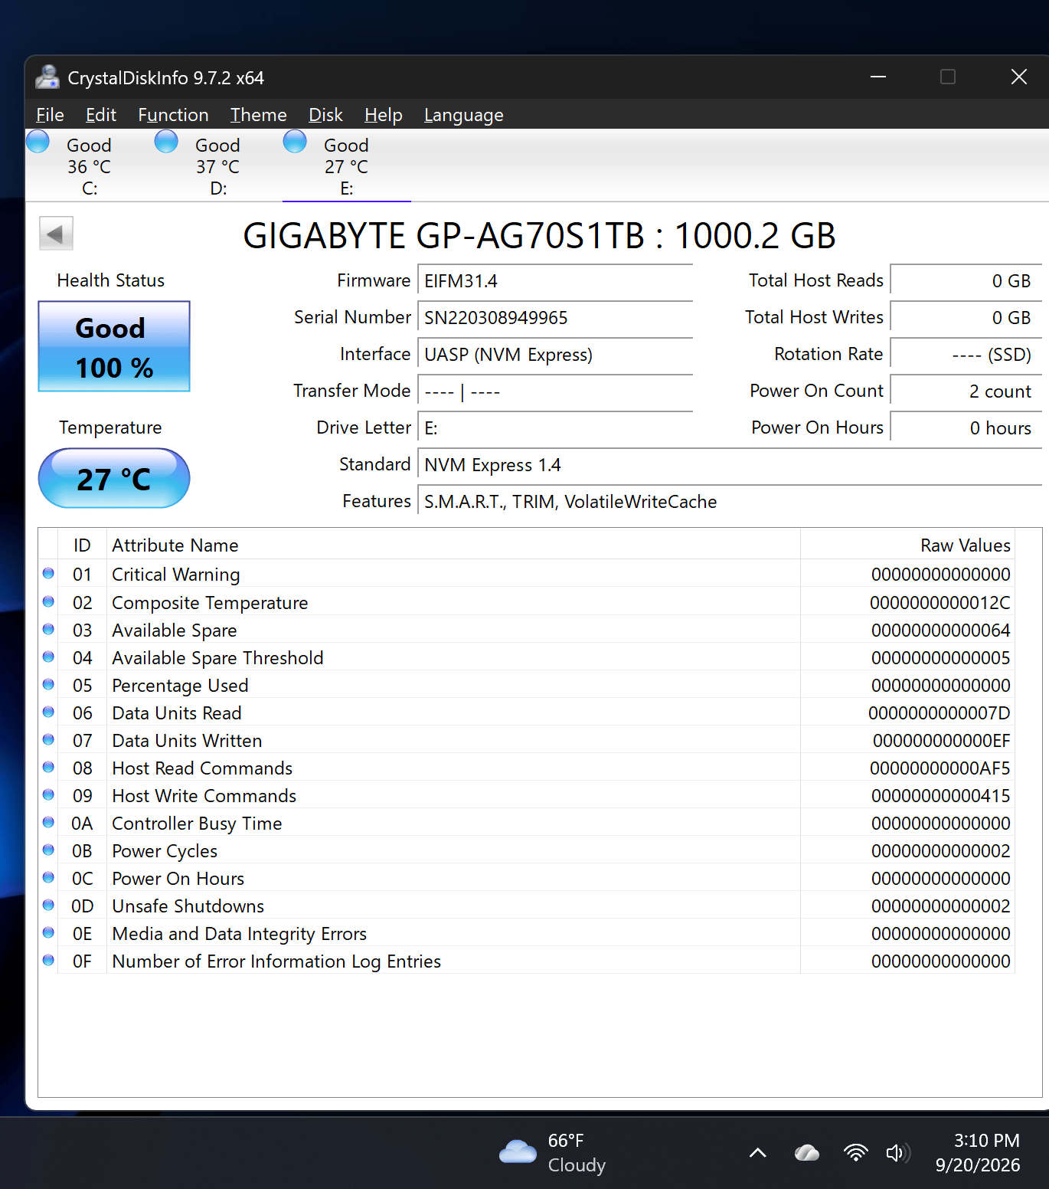Click the Critical Warning status dot
Viewport: 1049px width, 1189px height.
[x=48, y=573]
